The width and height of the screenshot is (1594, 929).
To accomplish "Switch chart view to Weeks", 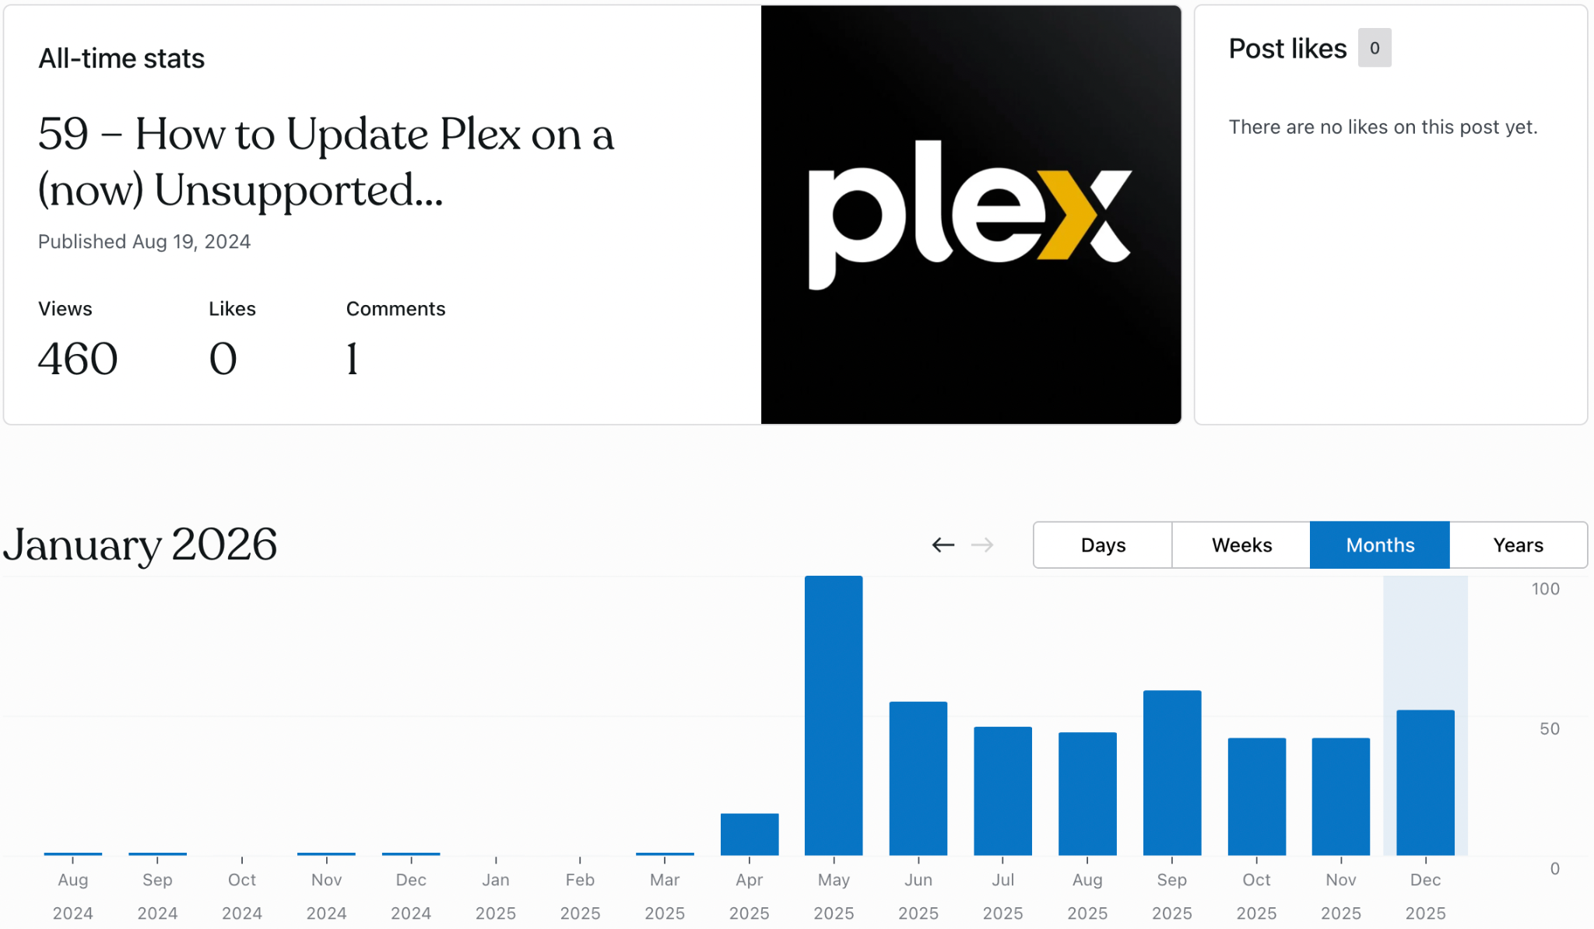I will (x=1241, y=545).
